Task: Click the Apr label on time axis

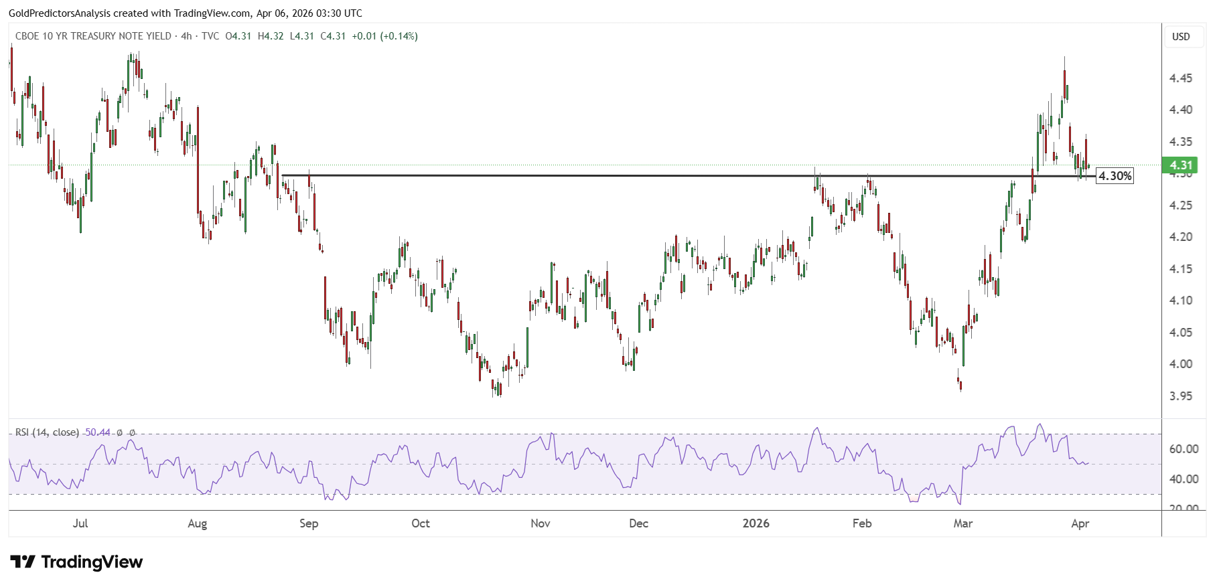Action: point(1080,523)
